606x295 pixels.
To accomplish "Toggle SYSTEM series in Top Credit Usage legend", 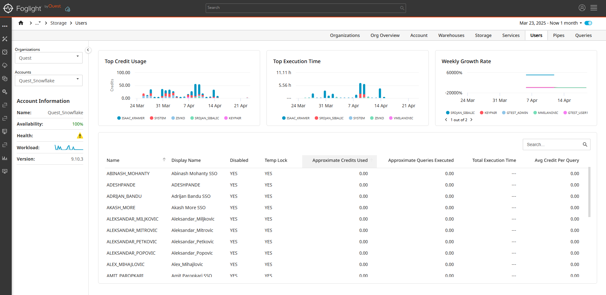I will click(x=158, y=118).
